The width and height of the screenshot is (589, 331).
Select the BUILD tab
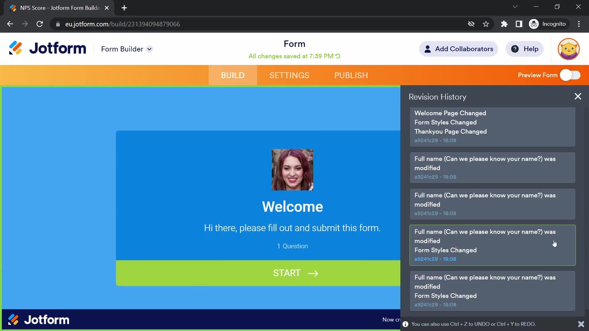[x=232, y=75]
